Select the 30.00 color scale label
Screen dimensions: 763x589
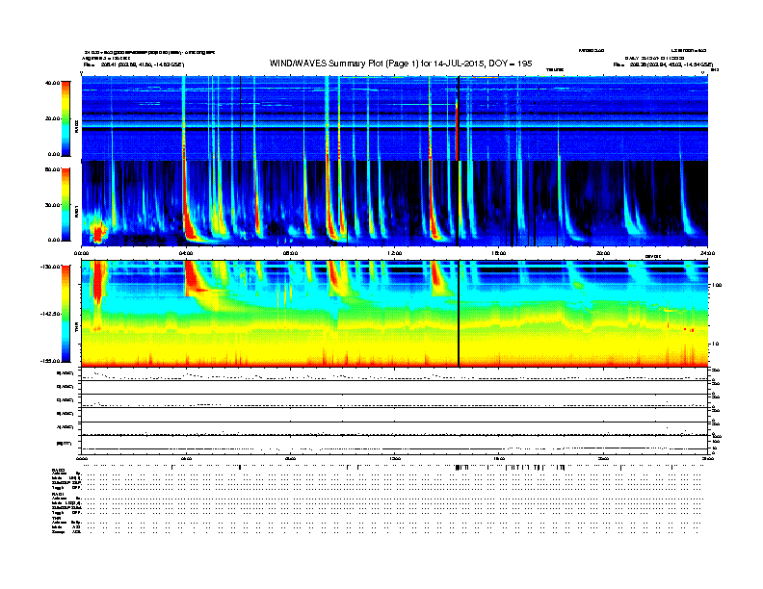tap(52, 205)
